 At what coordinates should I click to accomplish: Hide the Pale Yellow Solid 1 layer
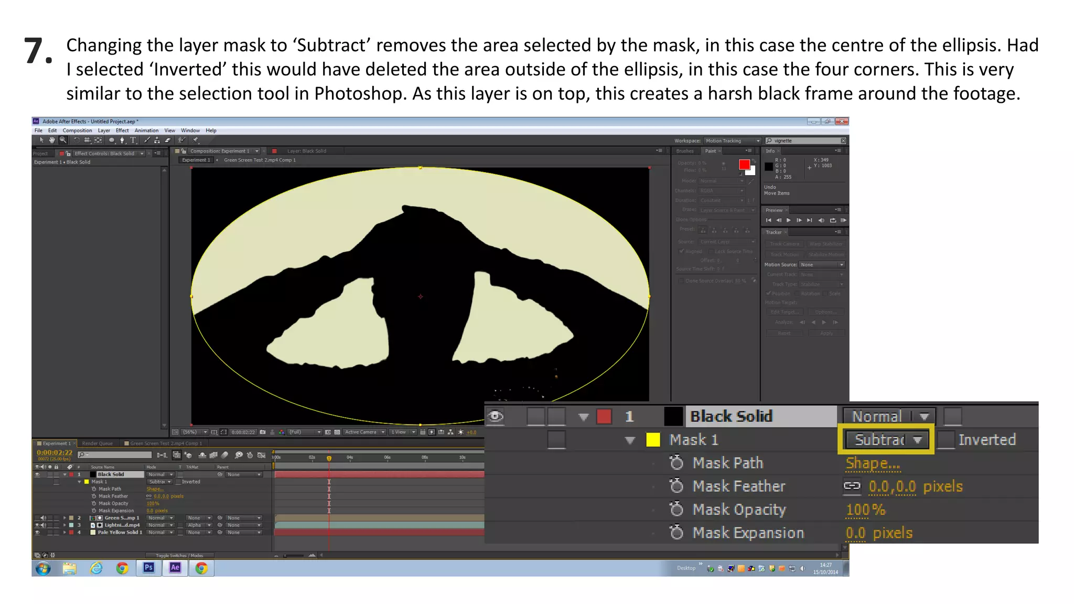point(37,532)
